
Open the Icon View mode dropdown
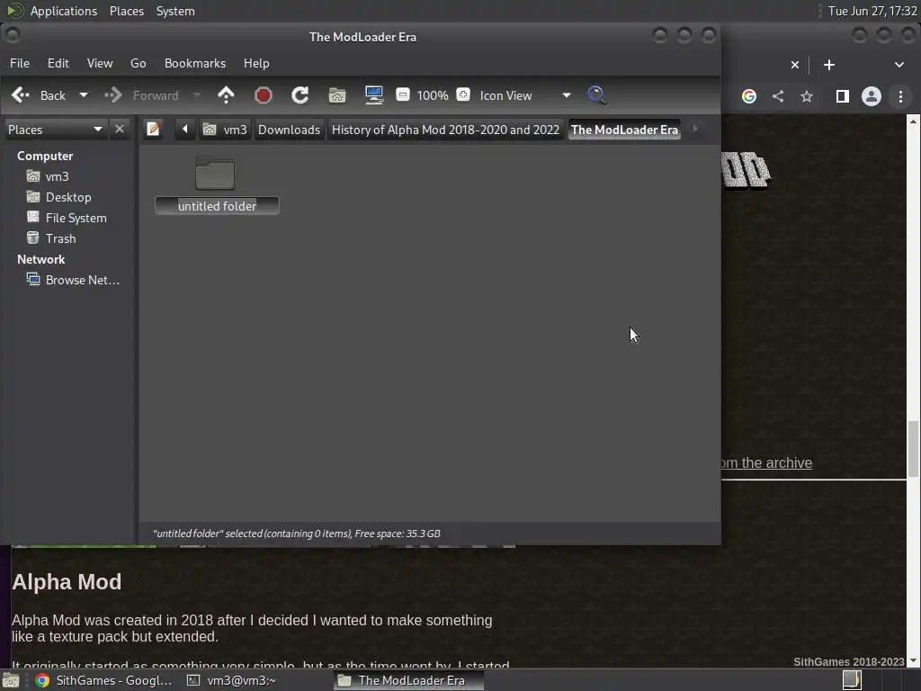(524, 95)
